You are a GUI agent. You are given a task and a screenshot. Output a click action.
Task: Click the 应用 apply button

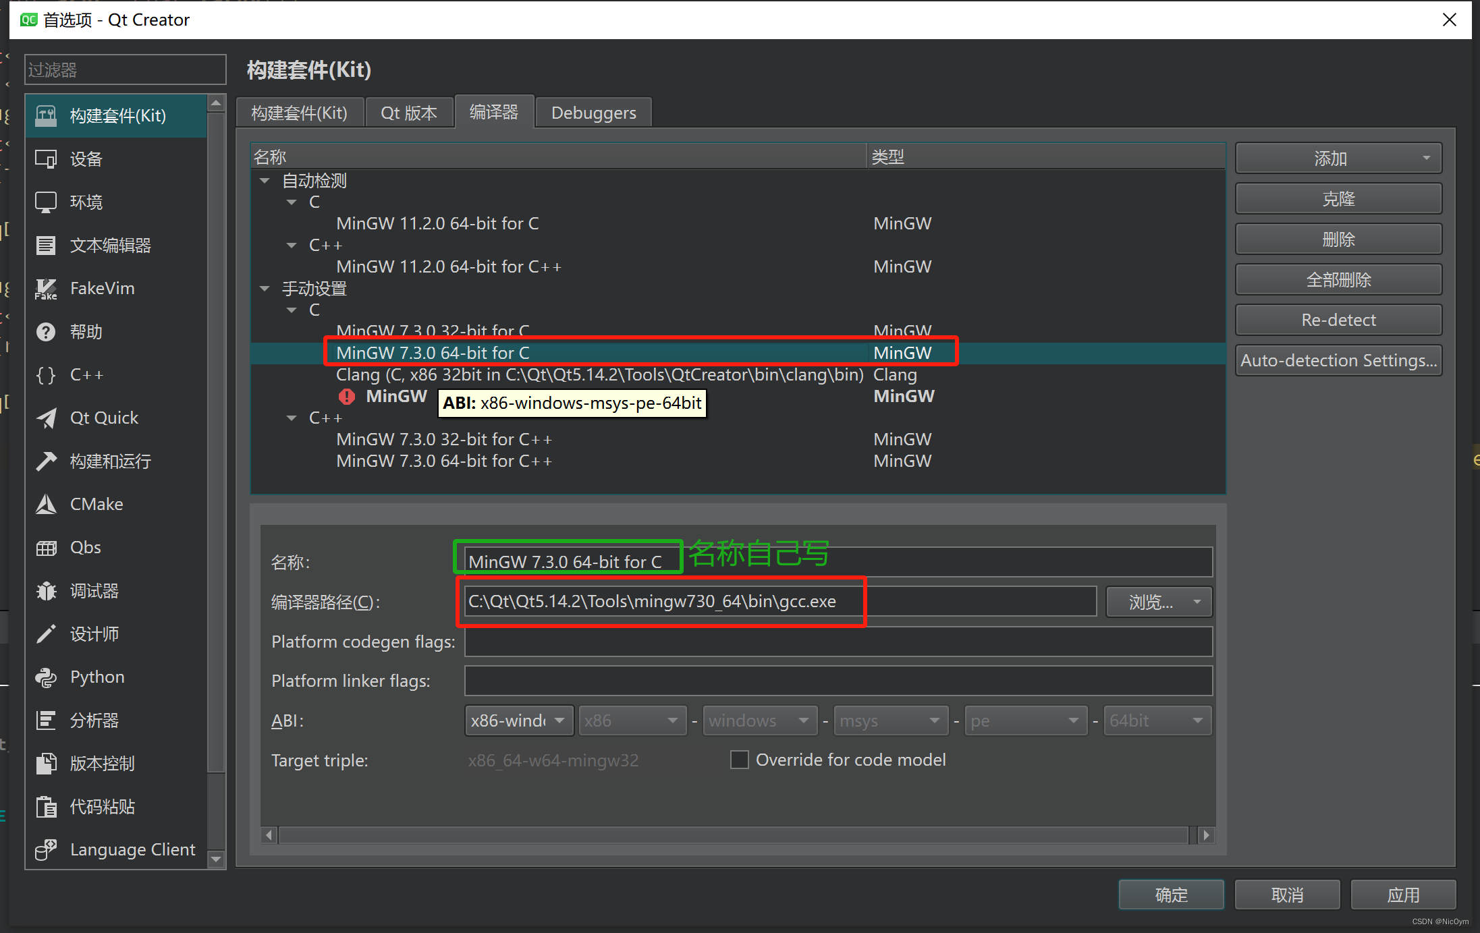[1402, 895]
